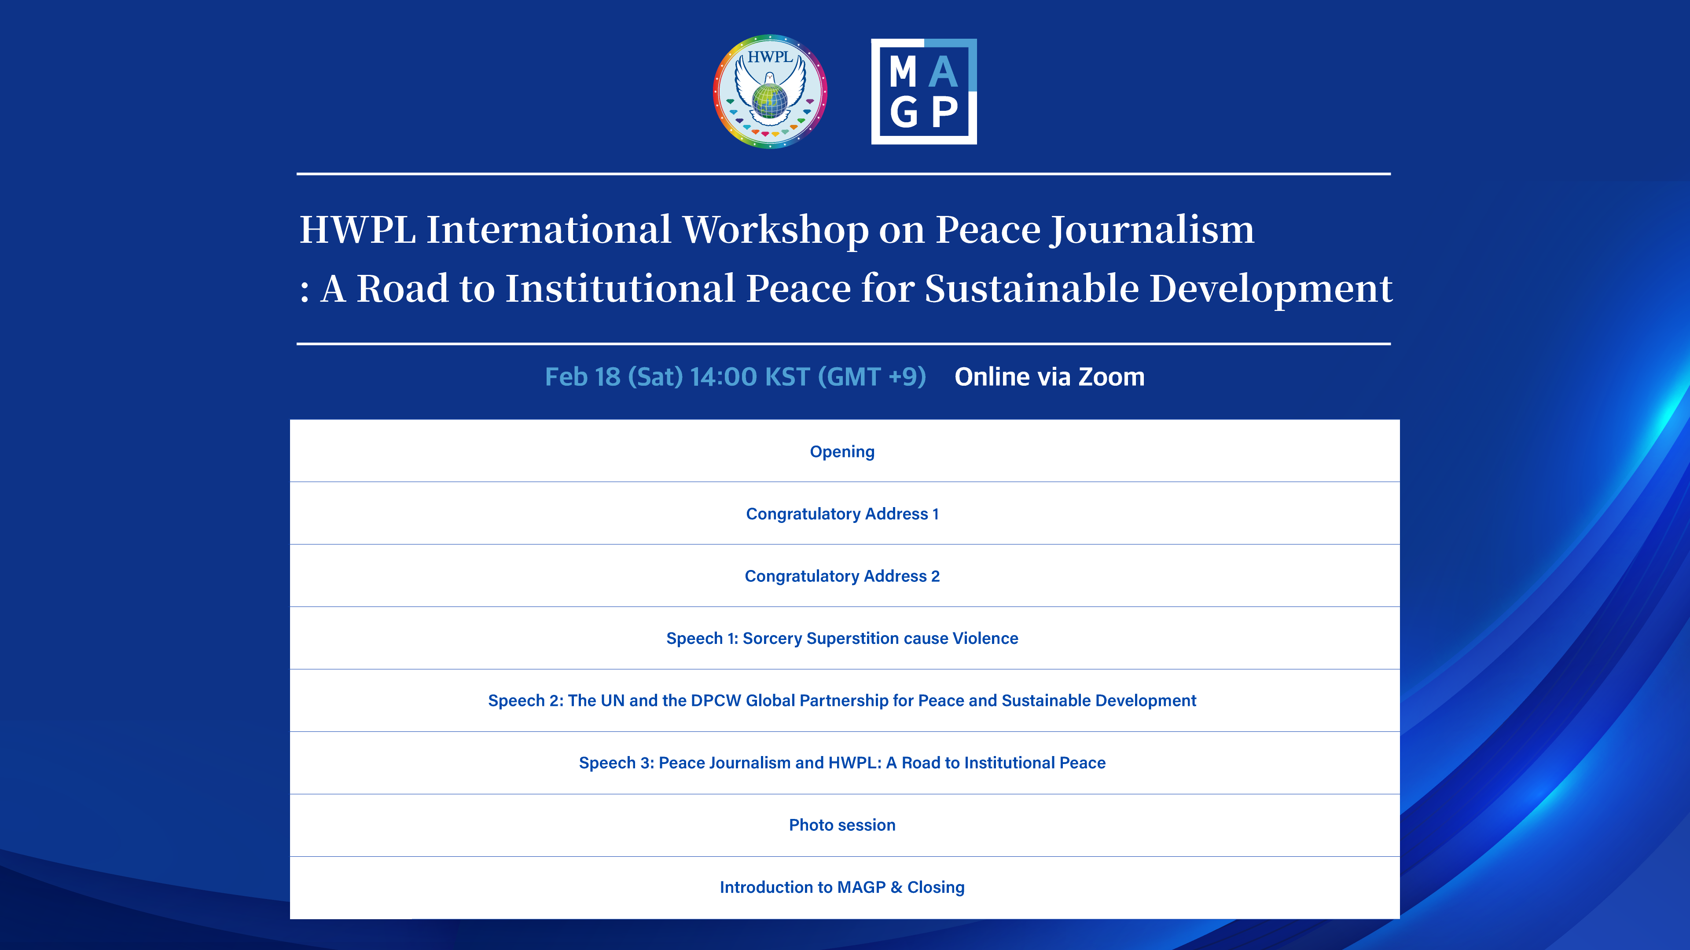Click Speech 2 UN and DPCW row
The width and height of the screenshot is (1690, 950).
click(x=842, y=701)
